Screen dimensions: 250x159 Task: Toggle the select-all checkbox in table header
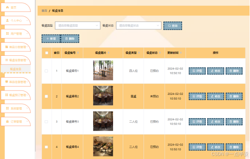pos(46,53)
